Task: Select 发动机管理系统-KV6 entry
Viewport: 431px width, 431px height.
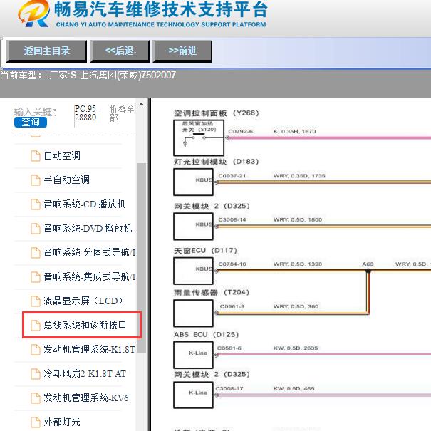Action: [86, 398]
